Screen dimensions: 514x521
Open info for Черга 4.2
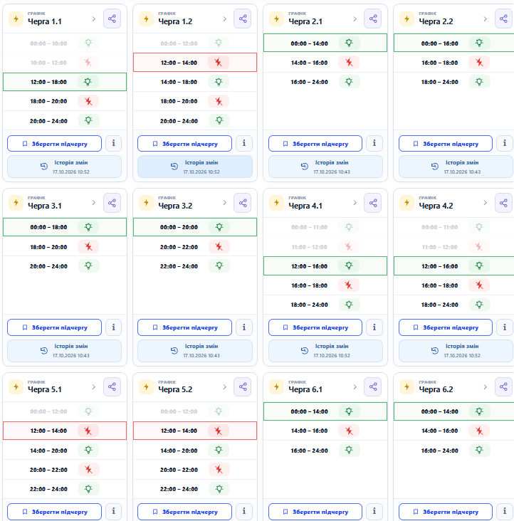[505, 327]
